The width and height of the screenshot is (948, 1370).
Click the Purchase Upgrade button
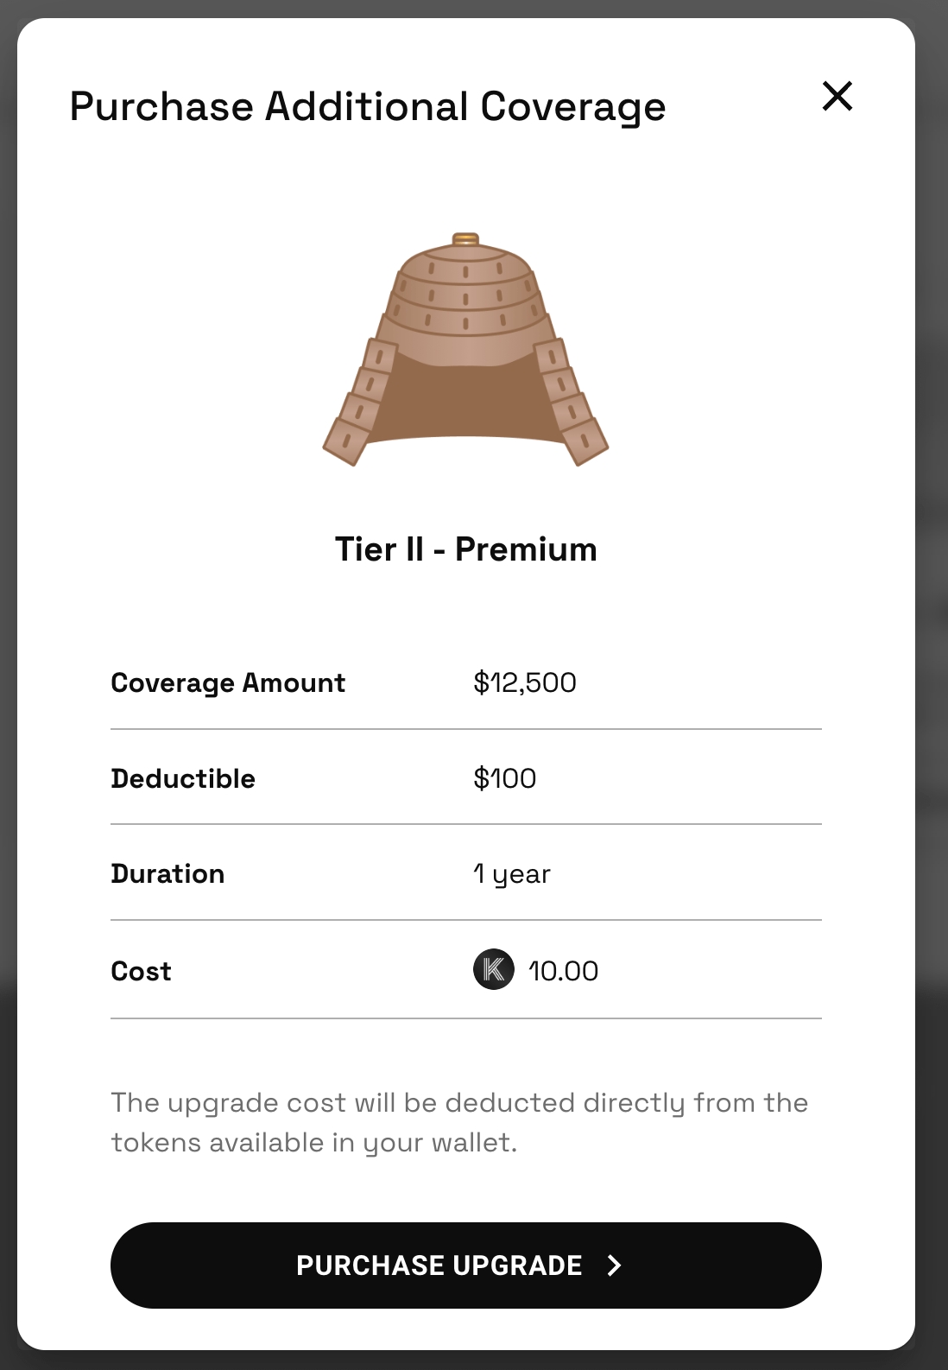[x=465, y=1265]
